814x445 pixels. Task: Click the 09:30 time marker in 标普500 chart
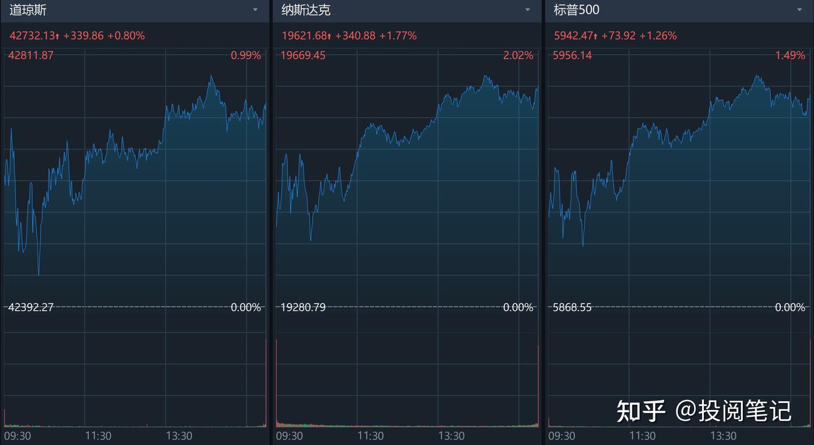[562, 436]
